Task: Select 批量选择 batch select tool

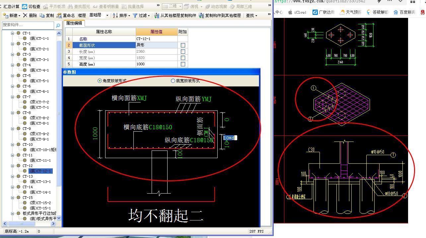Action: coord(133,6)
